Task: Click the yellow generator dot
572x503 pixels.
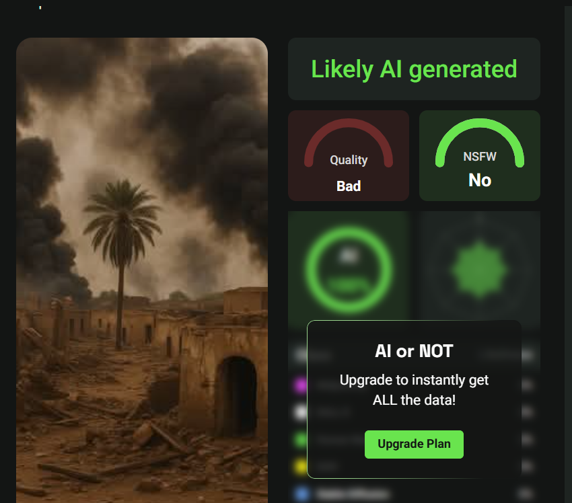Action: (301, 467)
